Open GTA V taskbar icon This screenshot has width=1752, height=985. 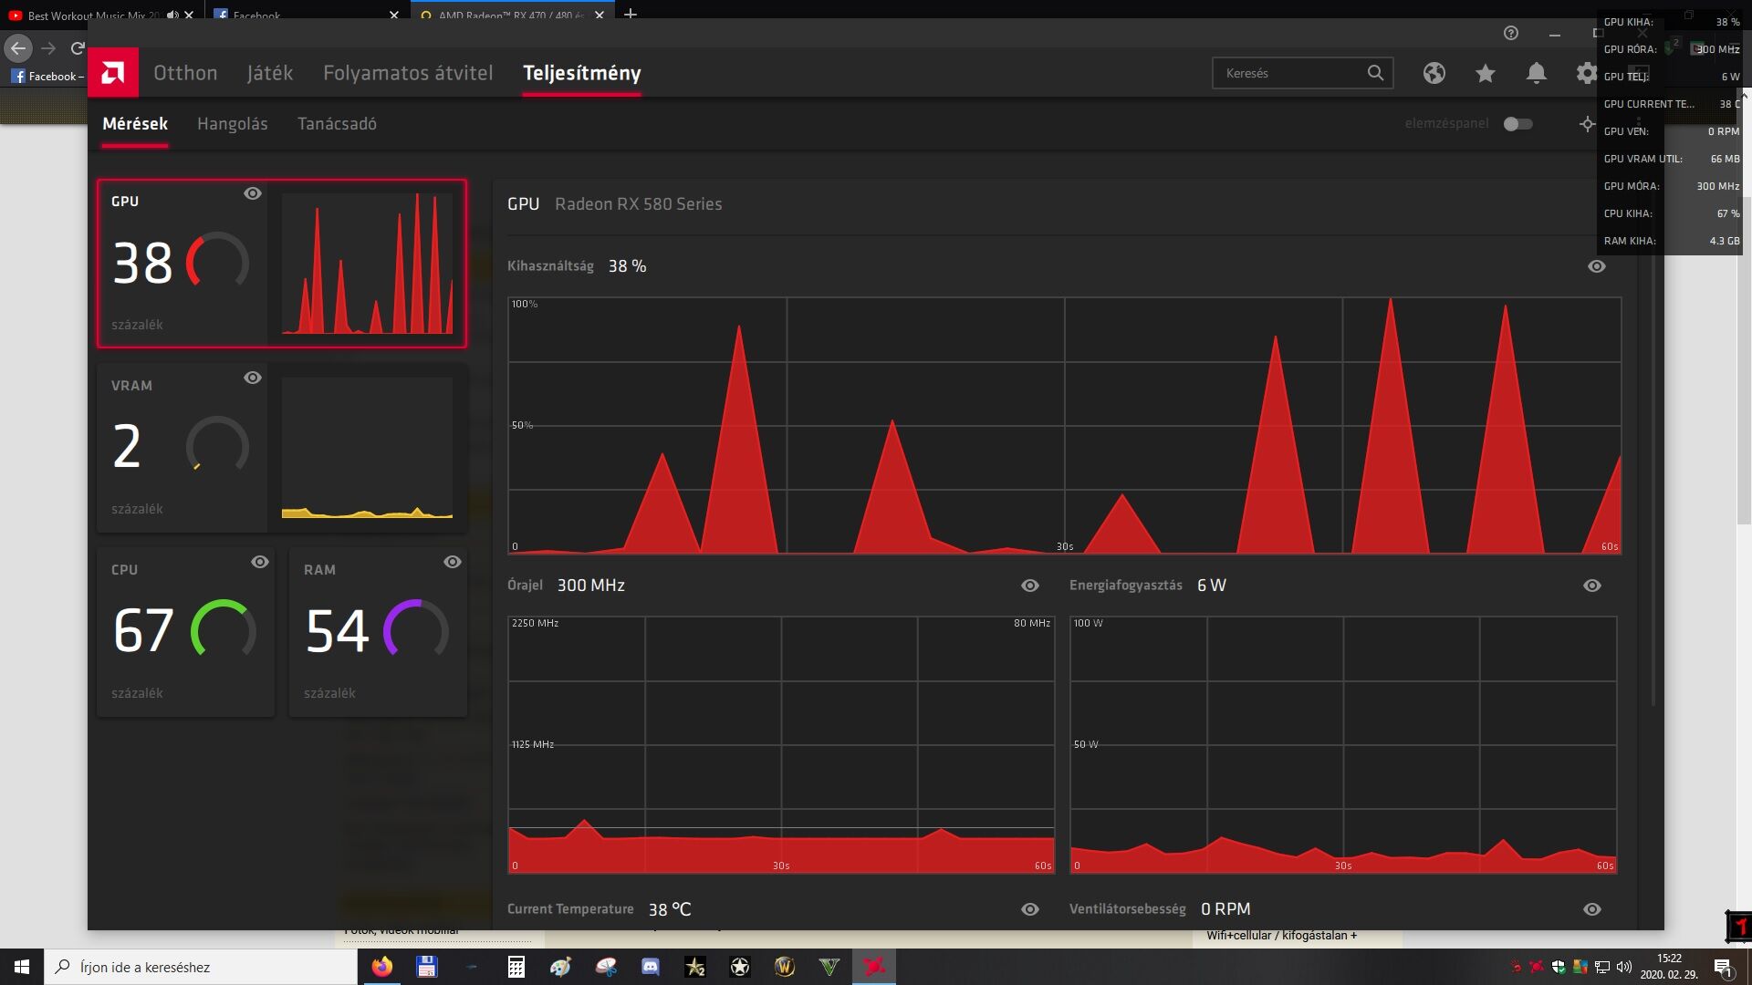click(x=829, y=967)
